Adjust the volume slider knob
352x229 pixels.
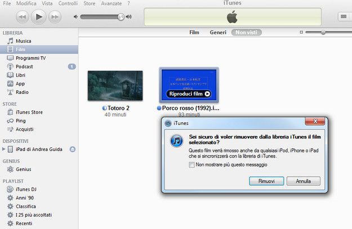click(121, 17)
